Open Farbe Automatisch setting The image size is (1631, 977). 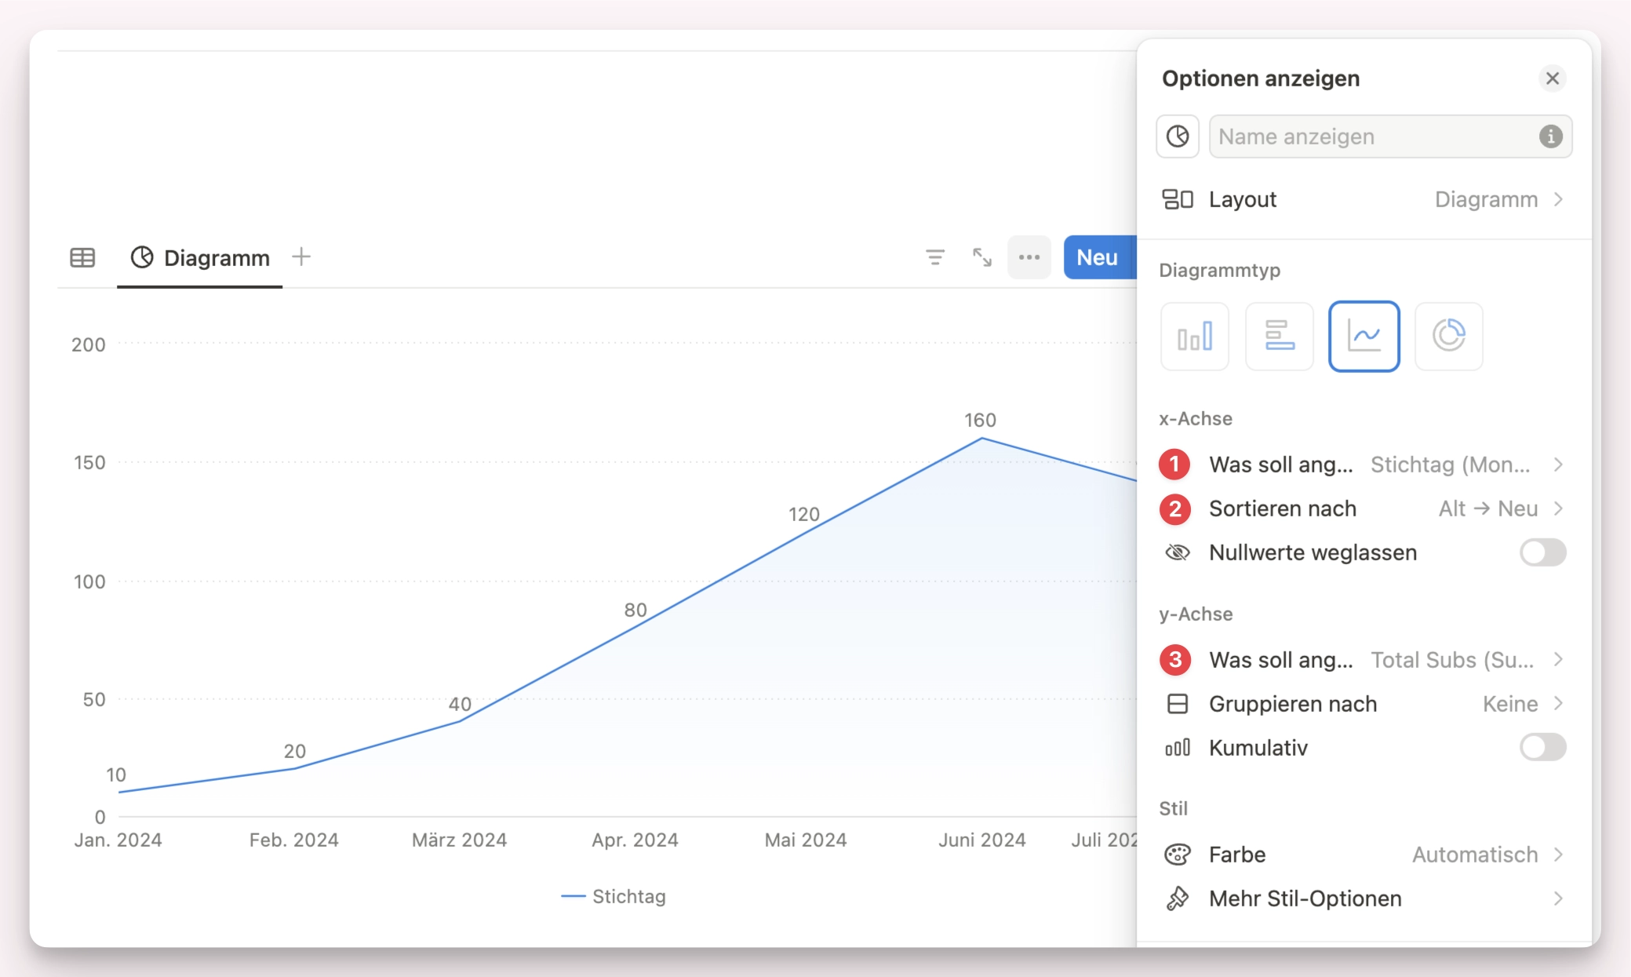[x=1363, y=855]
